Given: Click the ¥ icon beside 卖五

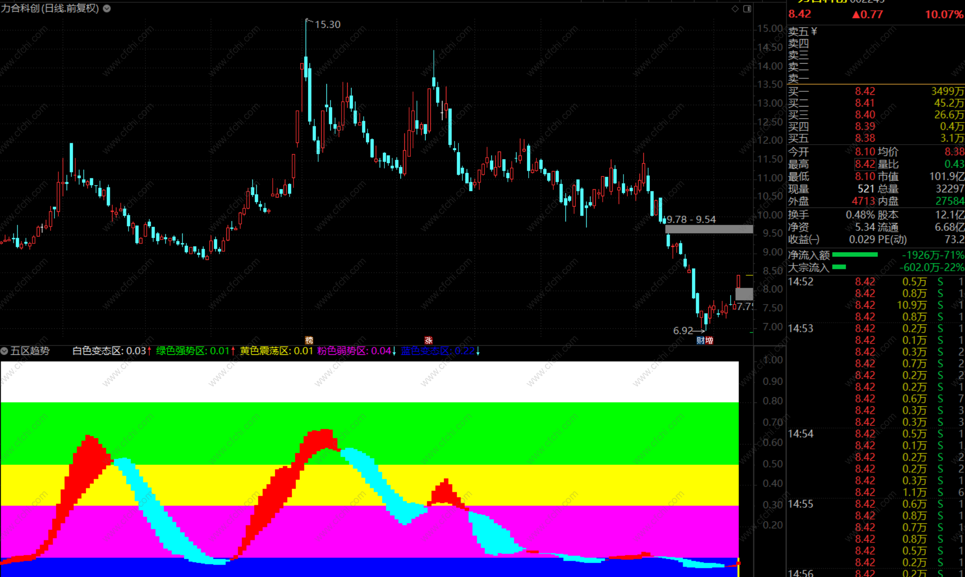Looking at the screenshot, I should point(814,31).
